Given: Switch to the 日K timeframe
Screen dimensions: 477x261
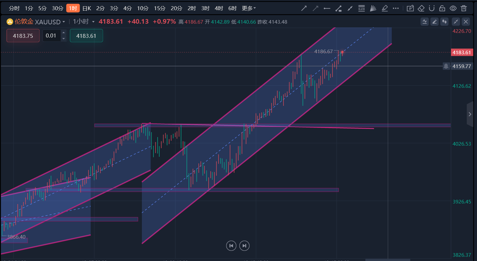Looking at the screenshot, I should pyautogui.click(x=87, y=8).
